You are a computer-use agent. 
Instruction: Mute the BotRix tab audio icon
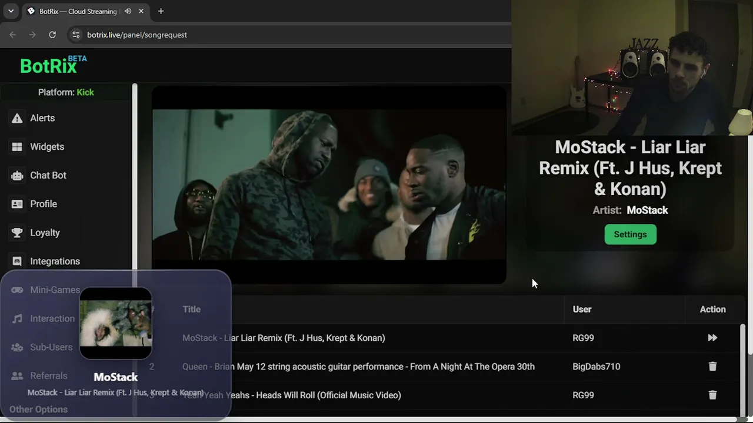coord(128,11)
